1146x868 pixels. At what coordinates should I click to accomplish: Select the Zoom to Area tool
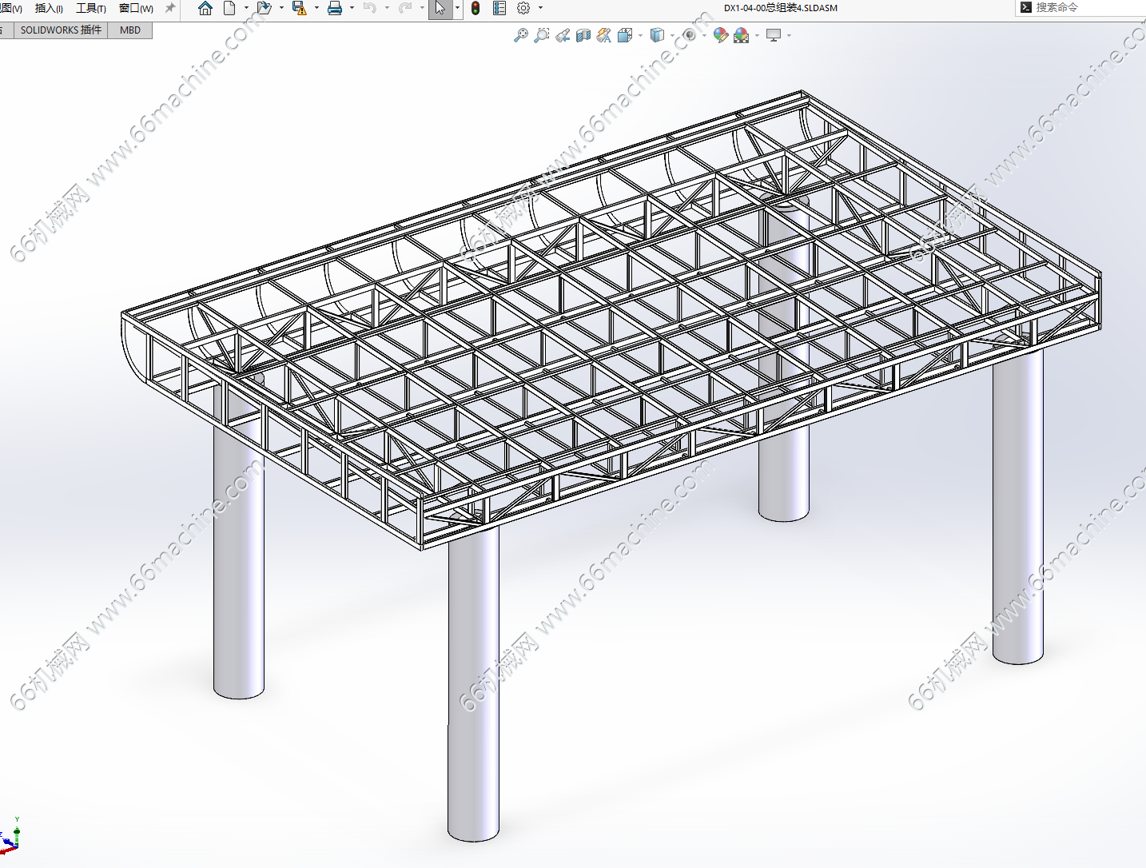pos(542,35)
